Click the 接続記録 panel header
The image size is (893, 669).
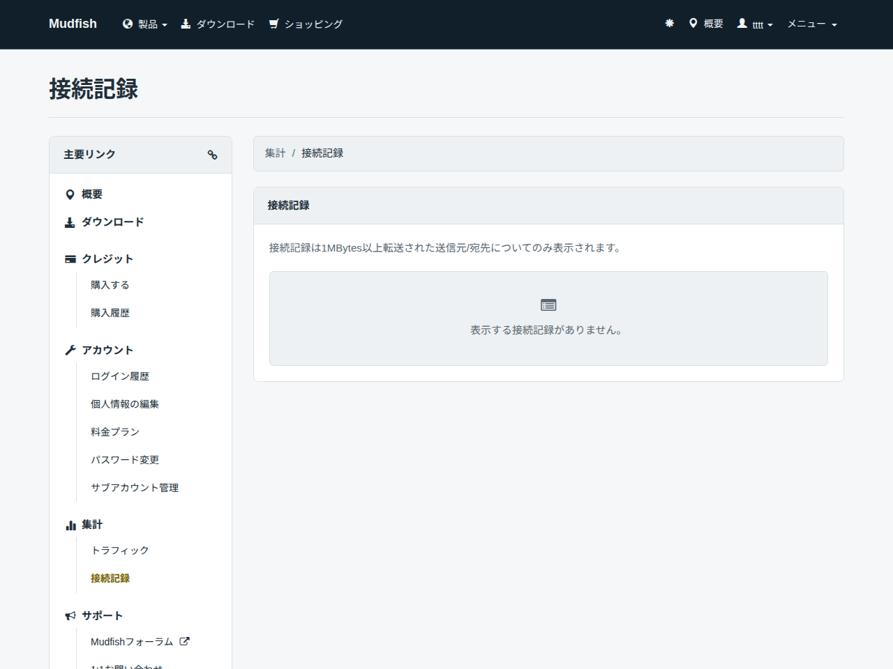[x=548, y=206]
